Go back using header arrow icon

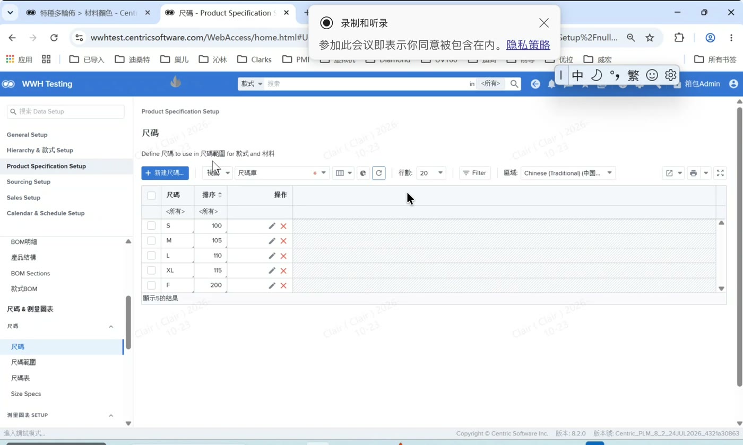coord(535,84)
